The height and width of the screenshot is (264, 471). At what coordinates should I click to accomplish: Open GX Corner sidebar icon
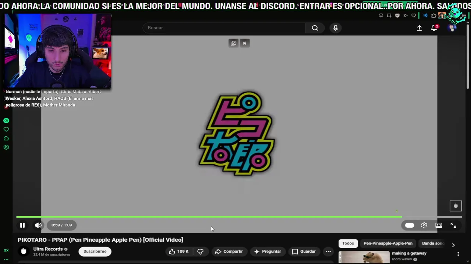(x=6, y=250)
